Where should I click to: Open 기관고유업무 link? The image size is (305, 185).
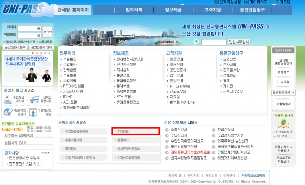233,91
